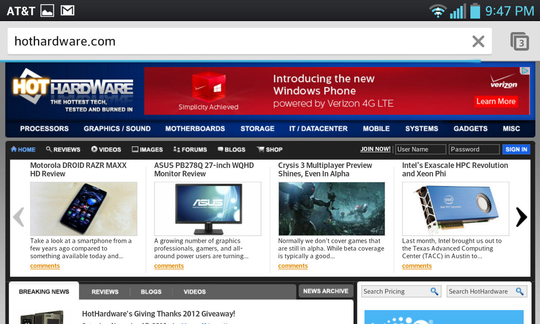
Task: Focus the Password field
Action: coord(474,149)
